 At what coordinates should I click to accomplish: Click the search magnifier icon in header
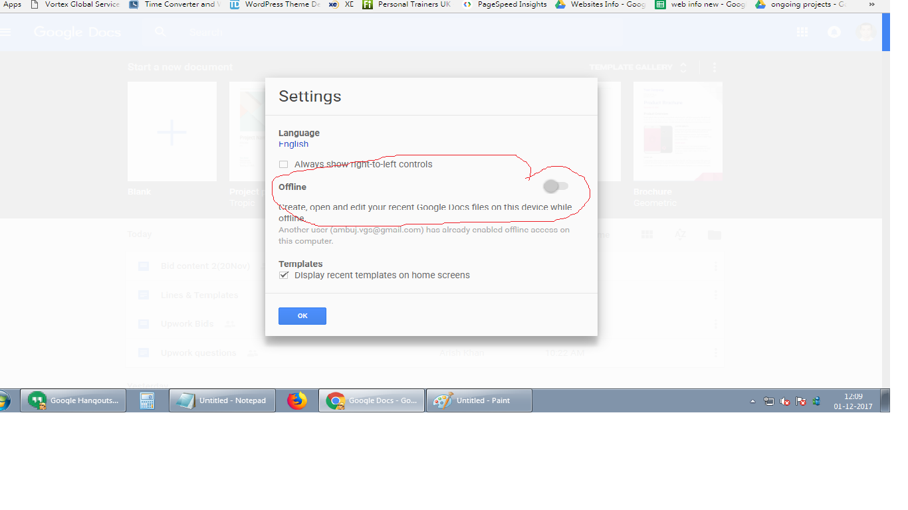pos(160,31)
